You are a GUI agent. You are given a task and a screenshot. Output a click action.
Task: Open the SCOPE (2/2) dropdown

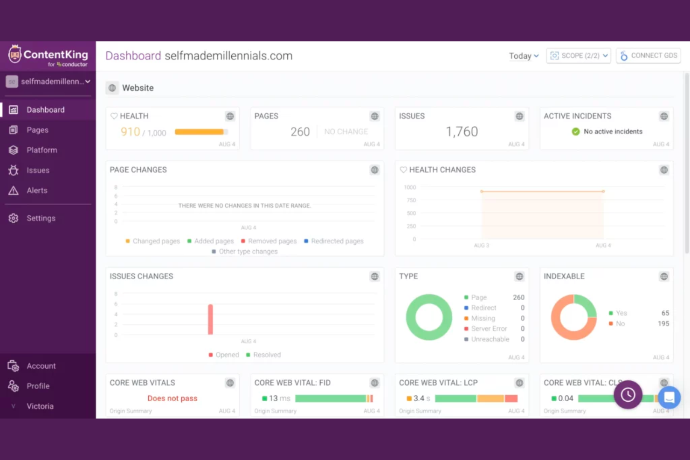[579, 55]
